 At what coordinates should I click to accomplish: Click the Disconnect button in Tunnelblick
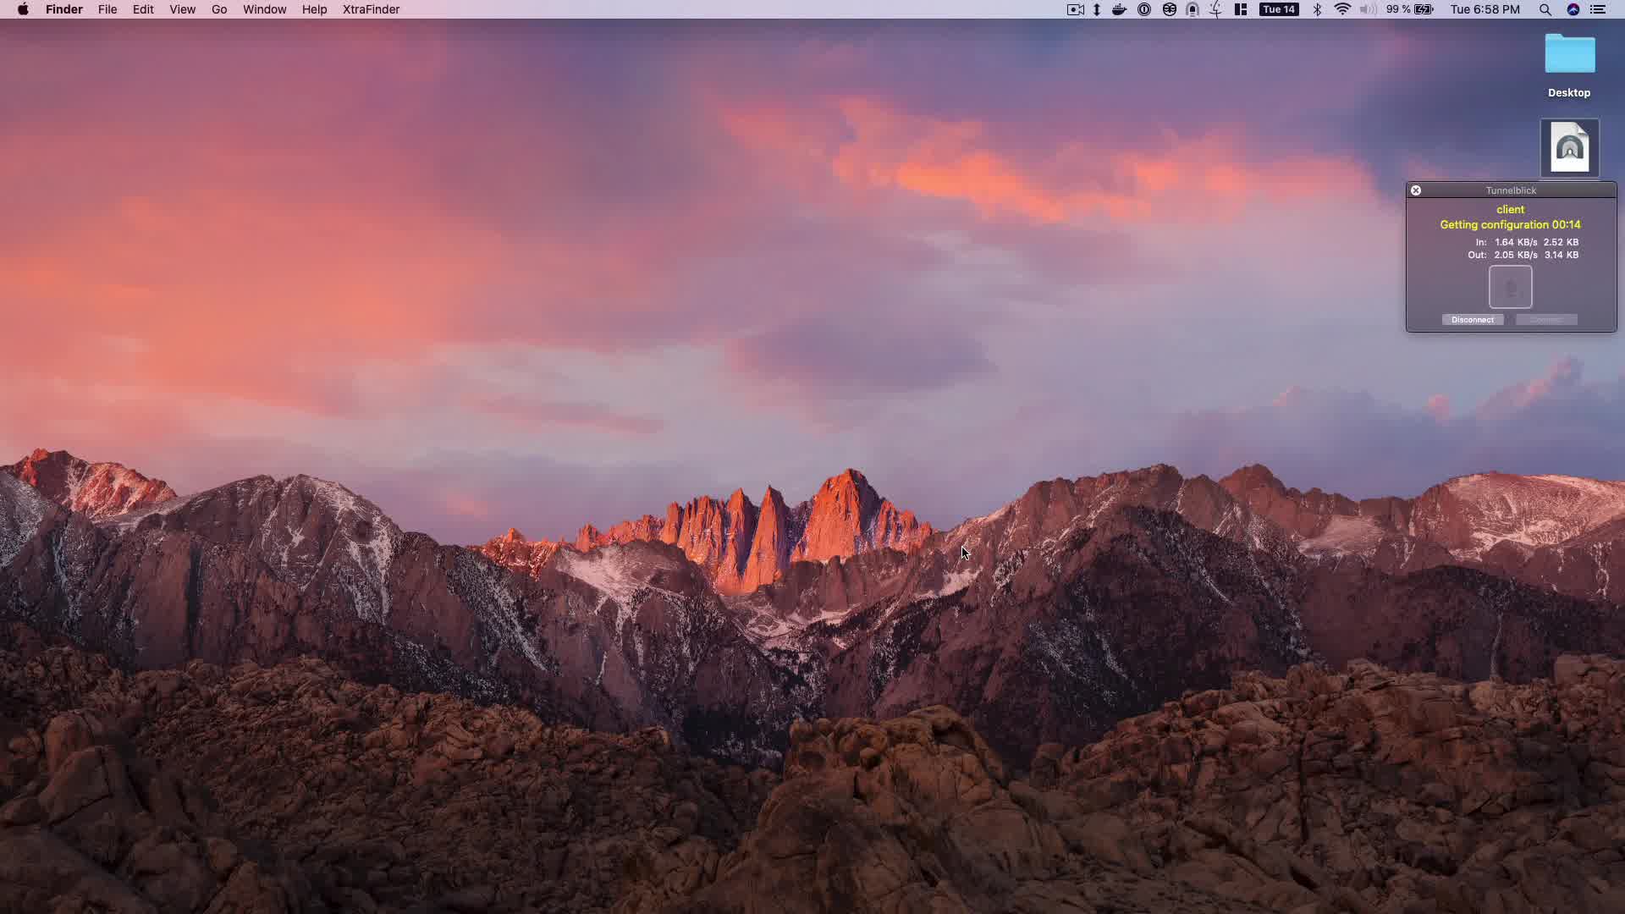[x=1473, y=320]
